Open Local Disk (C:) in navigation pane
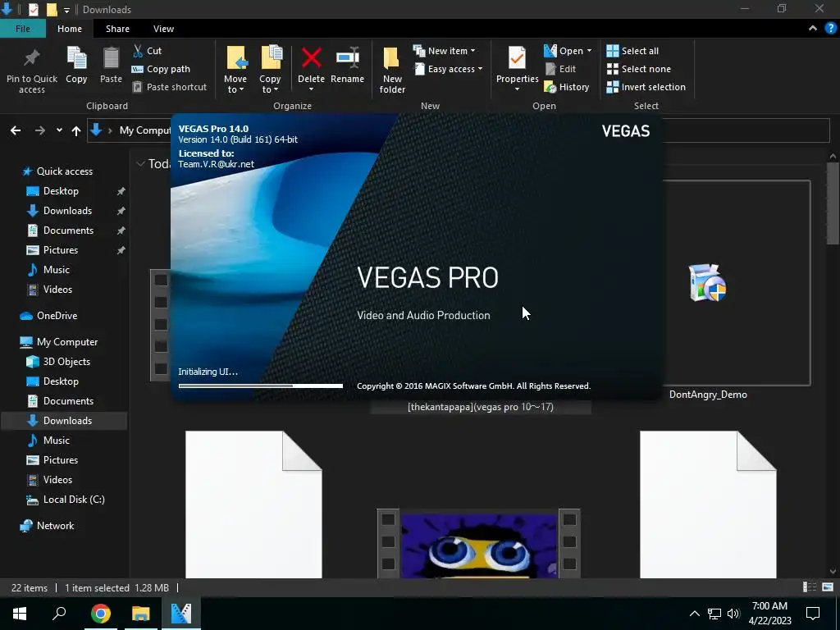Screen dimensions: 840x630 click(73, 500)
